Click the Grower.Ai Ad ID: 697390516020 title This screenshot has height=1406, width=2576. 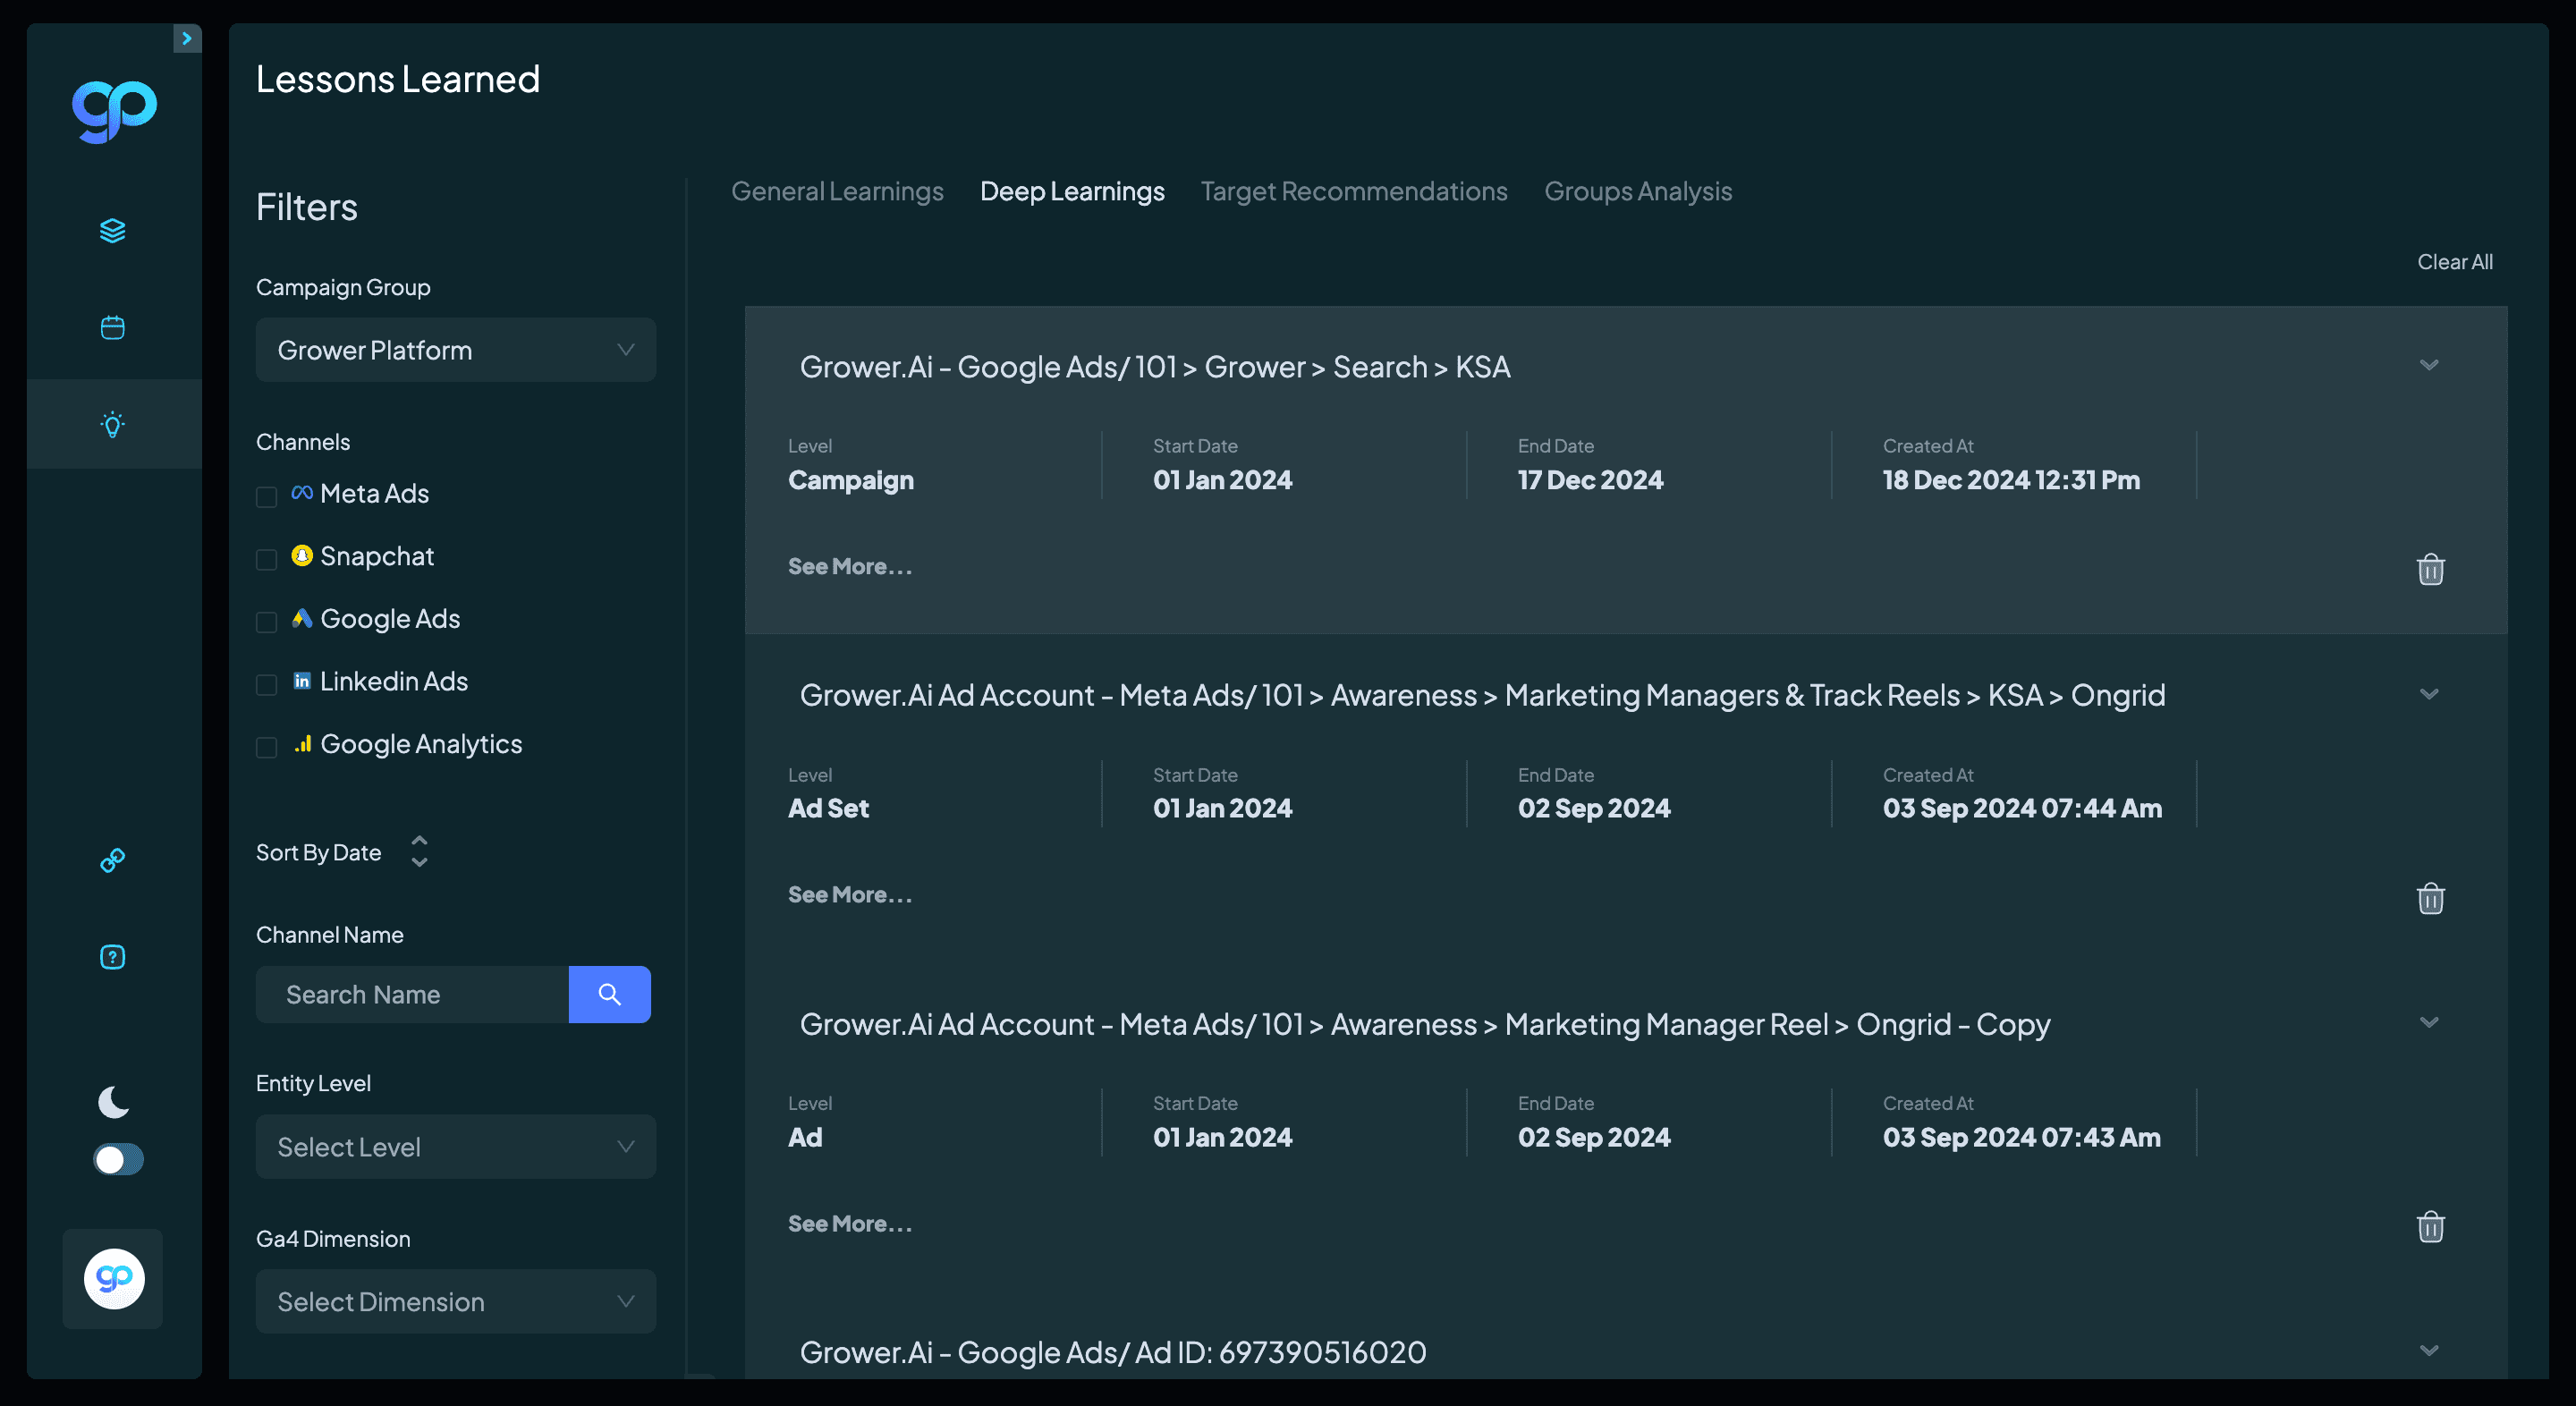(1113, 1352)
